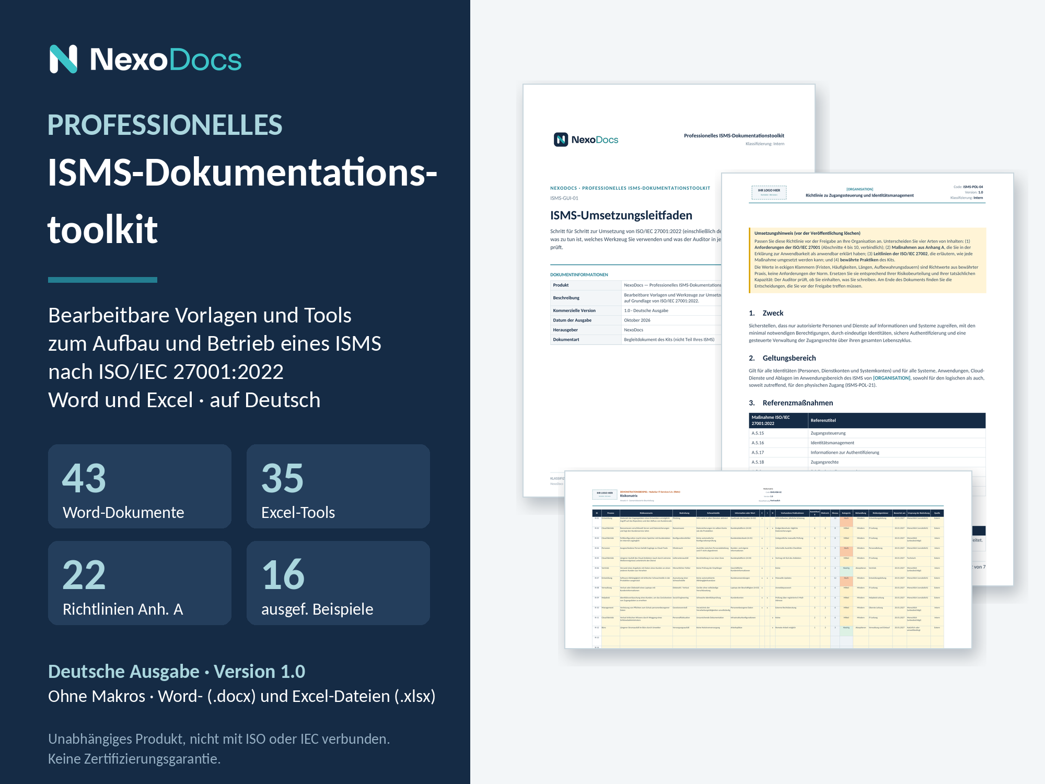This screenshot has width=1045, height=784.
Task: Click the 'IHR LOGO HIER' placeholder in policy document
Action: click(769, 192)
